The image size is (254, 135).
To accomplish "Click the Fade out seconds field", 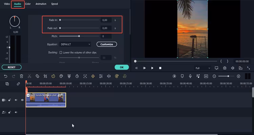I will (x=106, y=28).
